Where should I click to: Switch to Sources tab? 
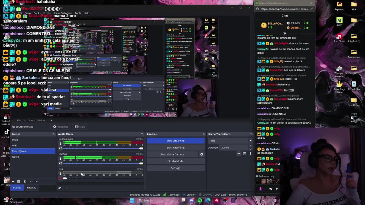(31, 188)
